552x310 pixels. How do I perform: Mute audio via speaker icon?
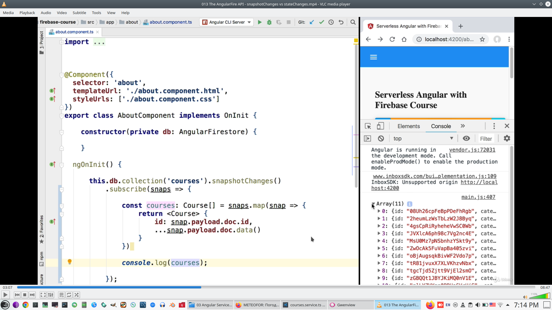(525, 297)
